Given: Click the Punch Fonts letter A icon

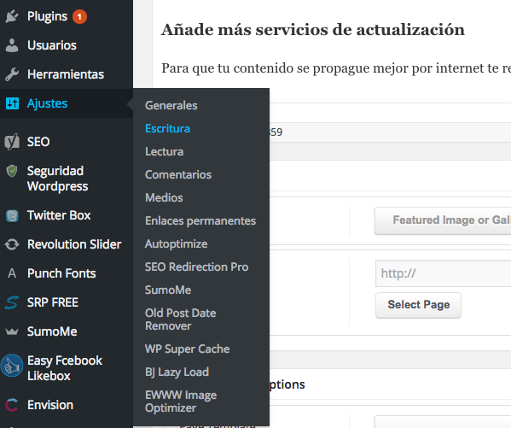Looking at the screenshot, I should [12, 273].
